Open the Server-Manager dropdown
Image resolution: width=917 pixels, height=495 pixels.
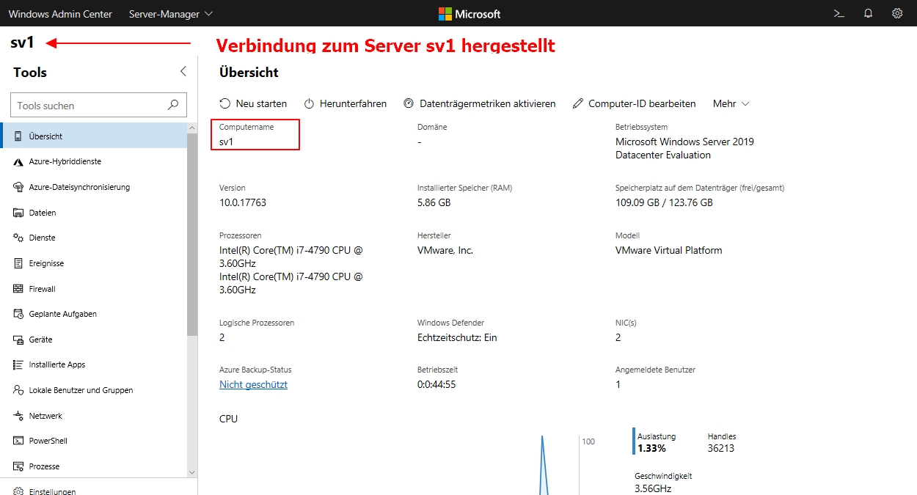point(170,13)
